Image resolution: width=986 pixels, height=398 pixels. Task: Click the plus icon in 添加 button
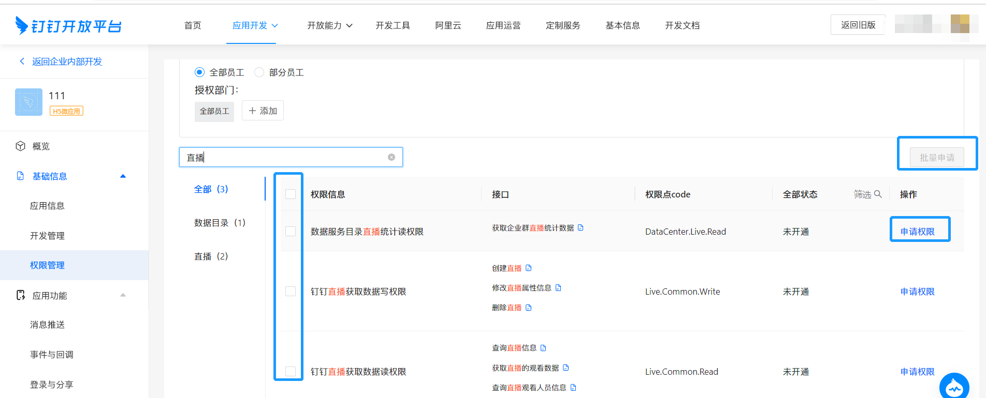click(x=252, y=111)
